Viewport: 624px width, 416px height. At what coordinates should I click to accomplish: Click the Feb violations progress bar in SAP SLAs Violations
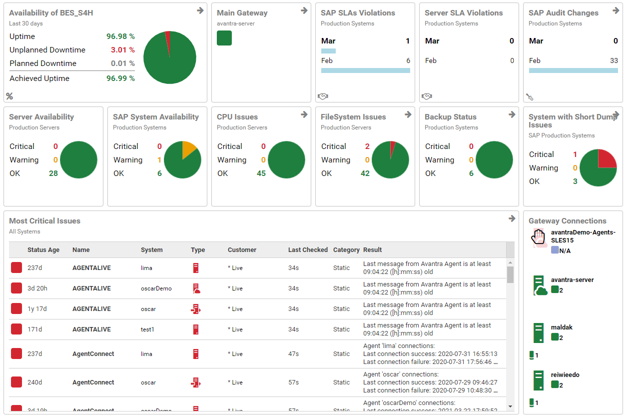tap(365, 70)
